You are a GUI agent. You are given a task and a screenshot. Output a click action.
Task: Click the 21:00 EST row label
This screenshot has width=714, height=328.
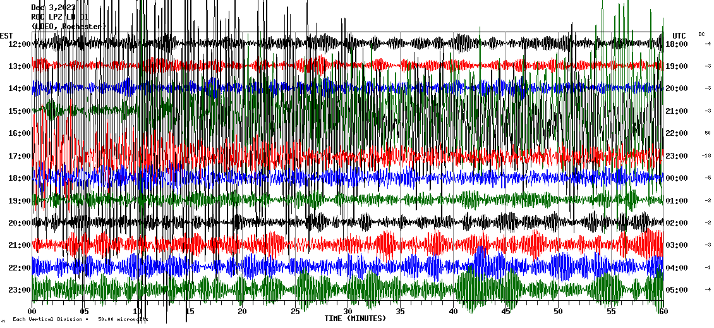20,245
